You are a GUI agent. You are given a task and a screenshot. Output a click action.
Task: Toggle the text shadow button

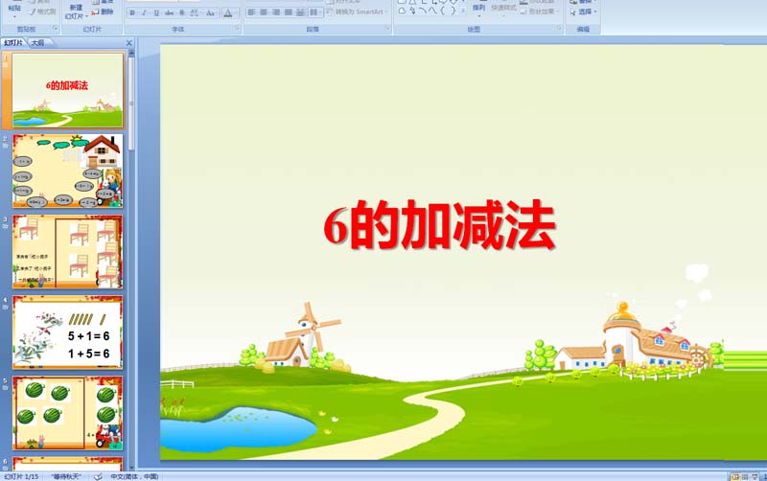pyautogui.click(x=181, y=12)
